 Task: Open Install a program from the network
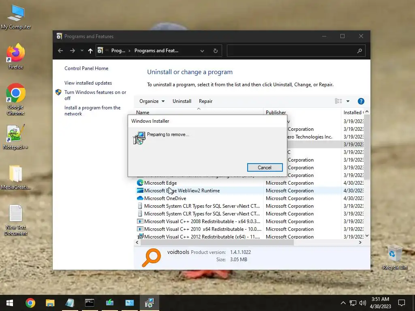pyautogui.click(x=92, y=111)
